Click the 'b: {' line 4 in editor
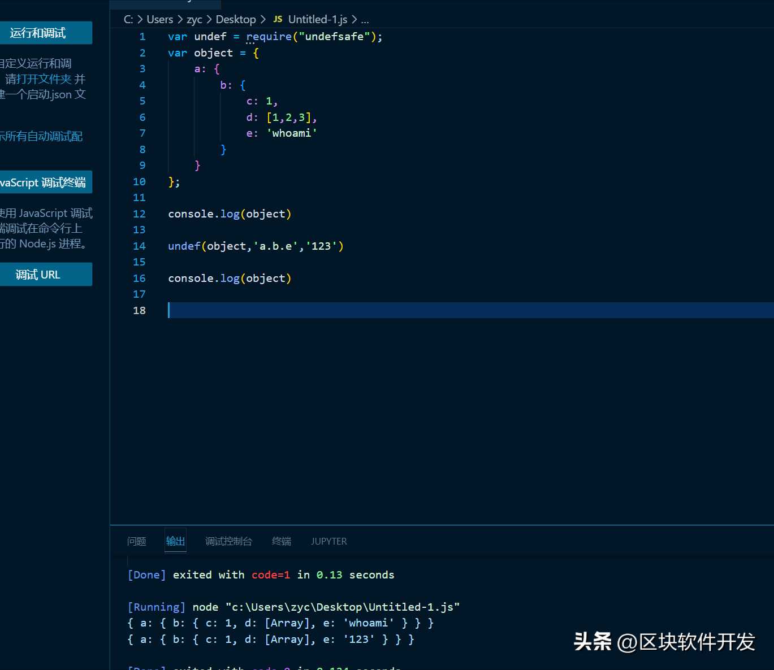Screen dimensions: 774x670 [233, 85]
